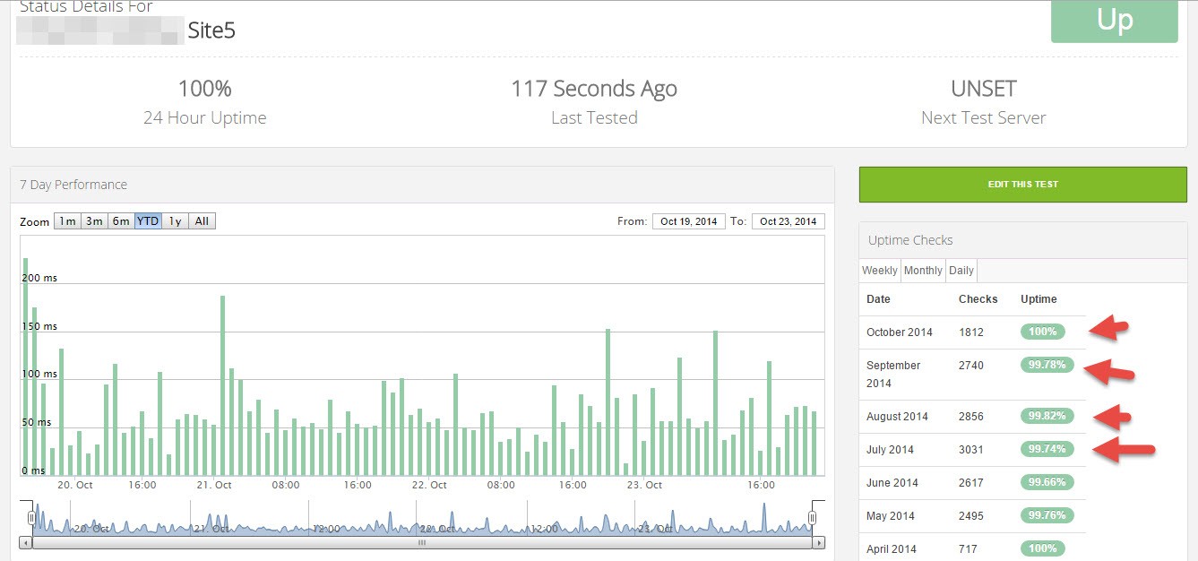Viewport: 1198px width, 561px height.
Task: Click the October 2014 row date
Action: (900, 332)
